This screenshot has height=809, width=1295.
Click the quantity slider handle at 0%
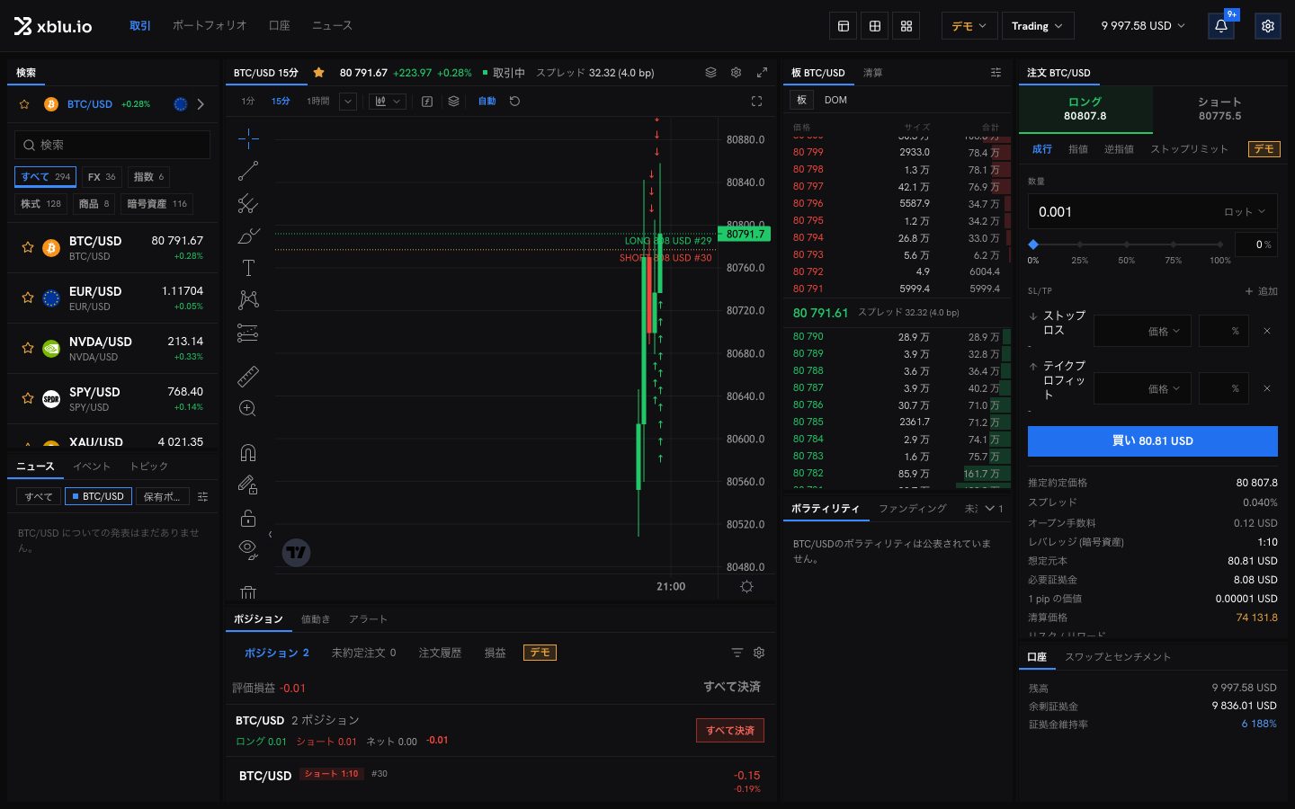click(x=1033, y=244)
